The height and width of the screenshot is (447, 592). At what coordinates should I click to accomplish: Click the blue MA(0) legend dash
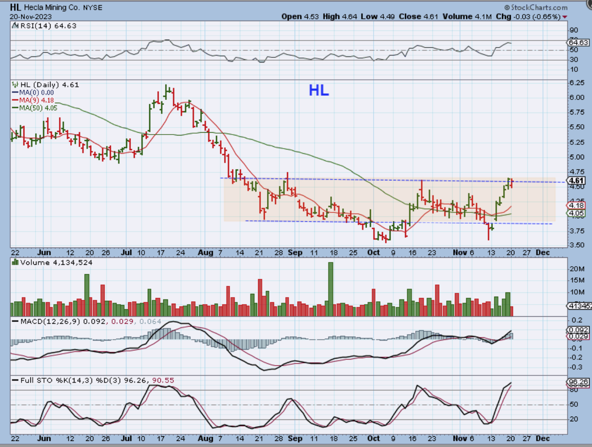coord(15,93)
